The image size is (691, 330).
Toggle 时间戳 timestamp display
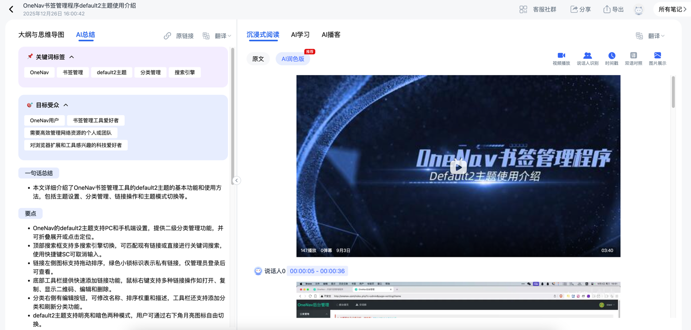(x=612, y=56)
